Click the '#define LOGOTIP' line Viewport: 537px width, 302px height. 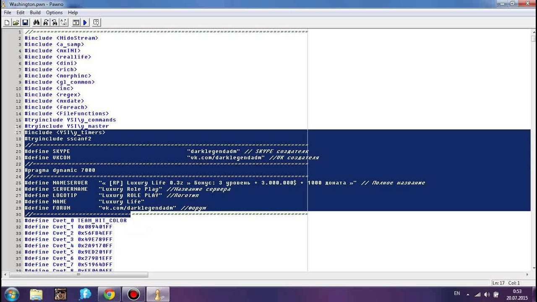point(112,195)
